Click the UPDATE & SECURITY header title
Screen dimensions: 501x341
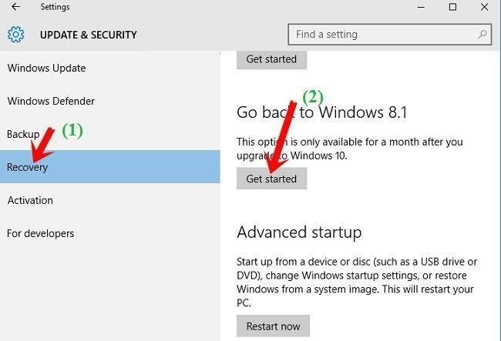pos(88,35)
